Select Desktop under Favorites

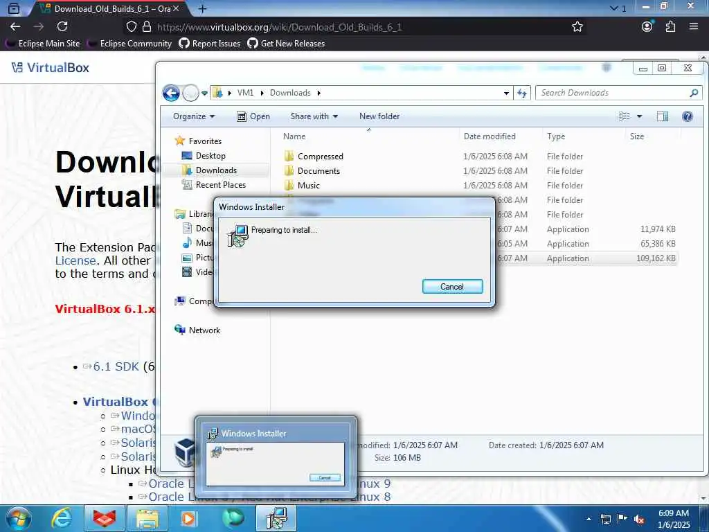204,156
